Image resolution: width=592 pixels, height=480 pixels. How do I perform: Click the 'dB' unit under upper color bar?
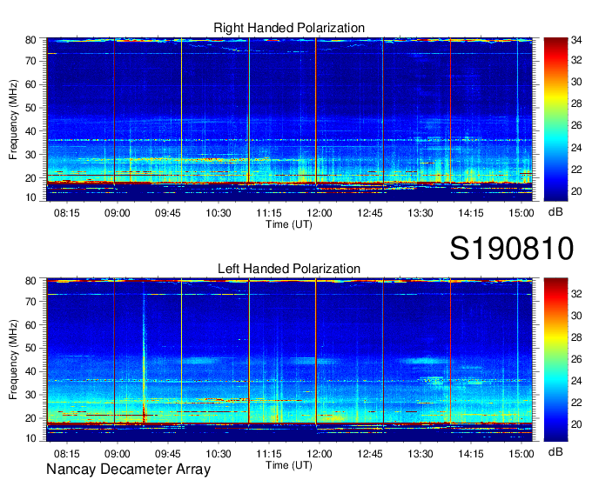coord(555,212)
